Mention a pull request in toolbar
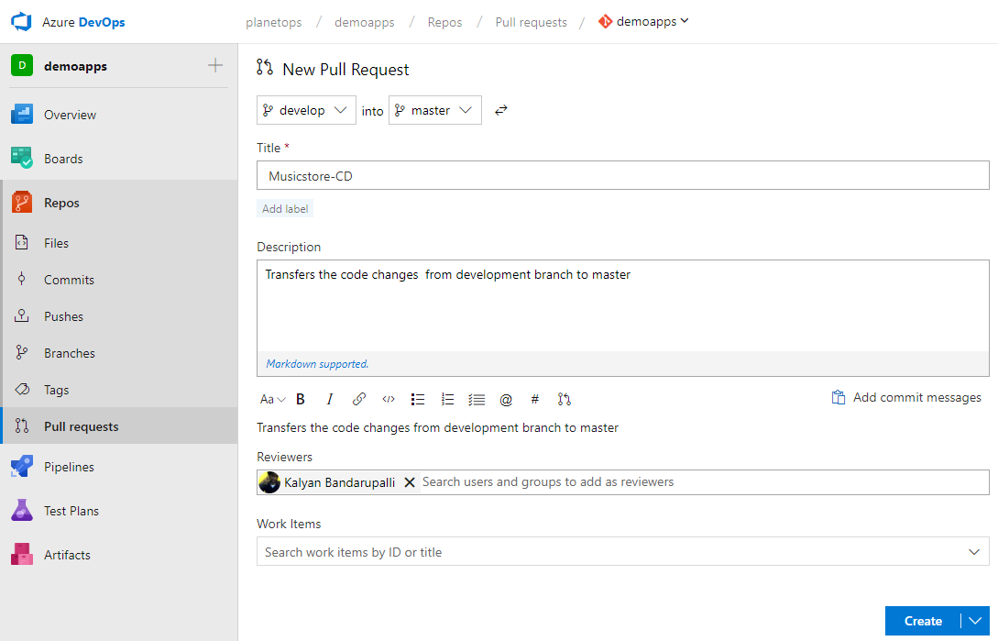Screen dimensions: 998x641 (564, 400)
